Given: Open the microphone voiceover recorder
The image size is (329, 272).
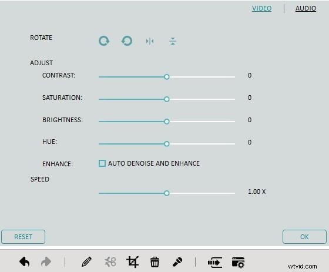Looking at the screenshot, I should [x=177, y=262].
